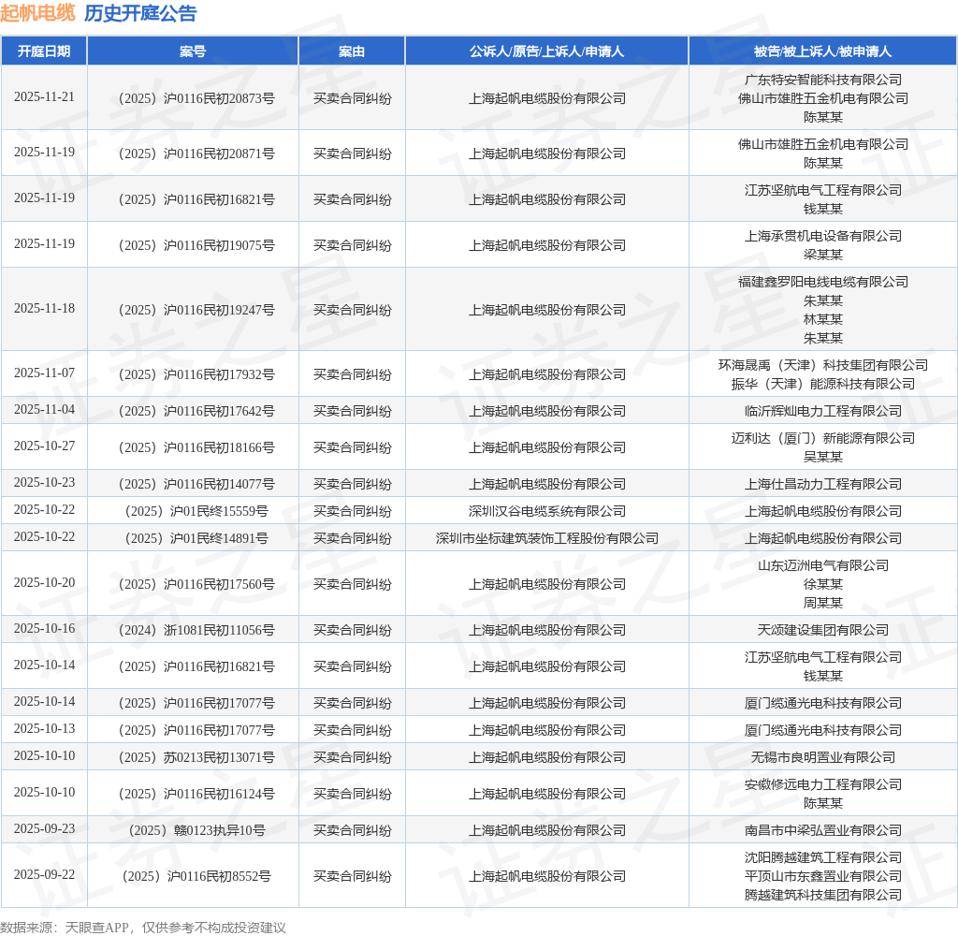Click case number 沪0116民初19247号

coord(196,310)
